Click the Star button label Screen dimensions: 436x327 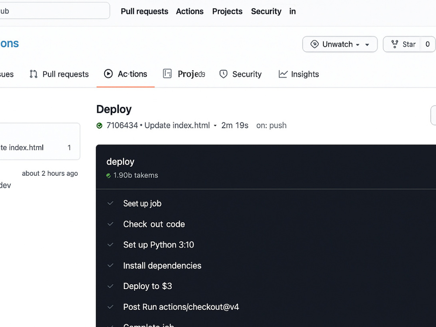click(x=409, y=44)
